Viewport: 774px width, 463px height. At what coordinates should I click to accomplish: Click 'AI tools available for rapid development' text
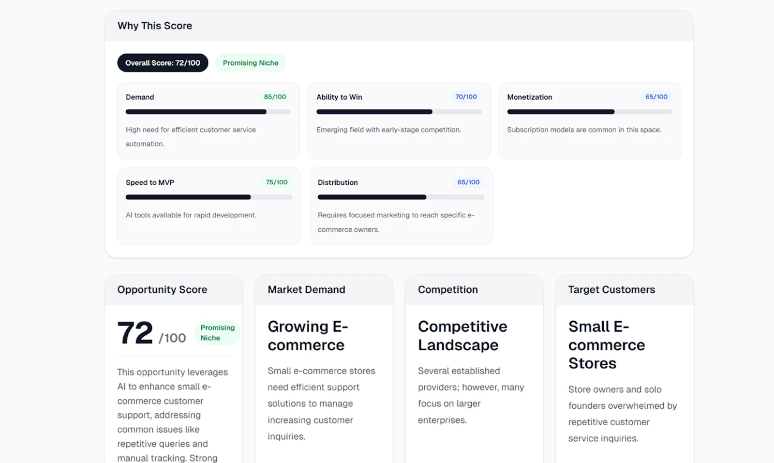point(191,215)
